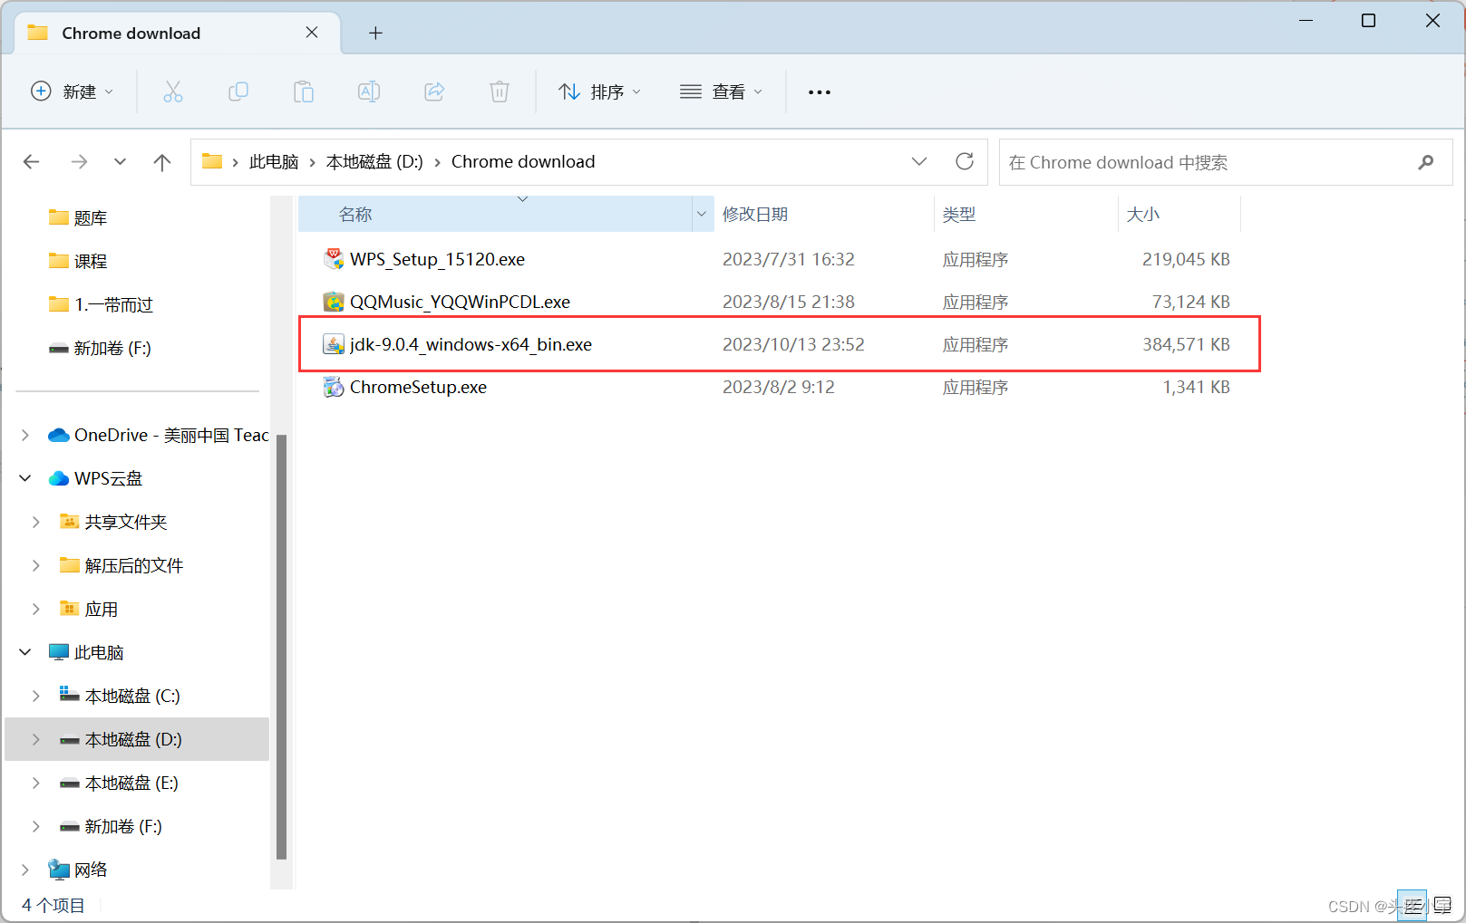Image resolution: width=1466 pixels, height=923 pixels.
Task: Click Chrome download in the breadcrumb
Action: coord(523,162)
